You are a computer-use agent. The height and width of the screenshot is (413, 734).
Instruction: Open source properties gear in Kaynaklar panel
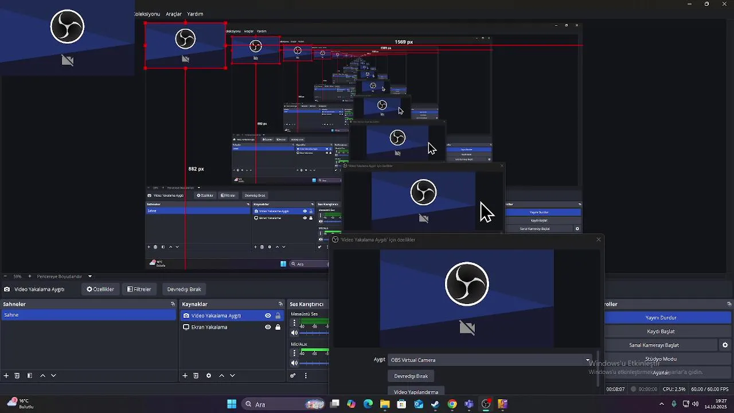[x=209, y=376]
